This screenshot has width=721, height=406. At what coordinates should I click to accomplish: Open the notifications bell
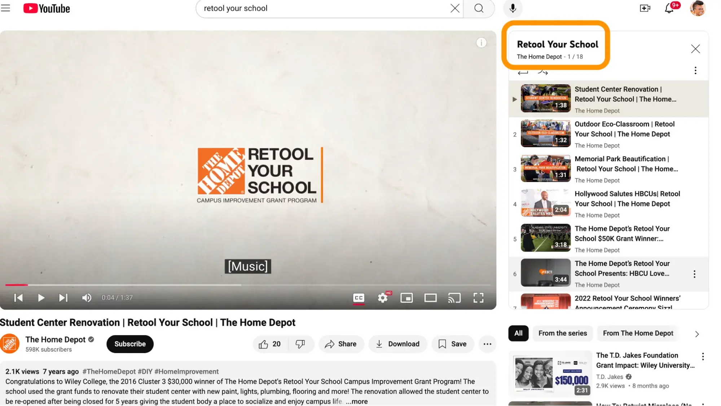pos(669,8)
